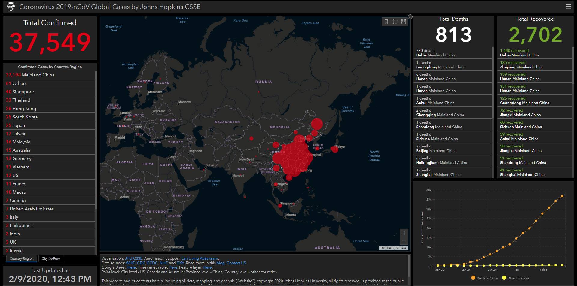Click 6 deaths Heilongjiang entry
The image size is (577, 286).
pyautogui.click(x=453, y=160)
